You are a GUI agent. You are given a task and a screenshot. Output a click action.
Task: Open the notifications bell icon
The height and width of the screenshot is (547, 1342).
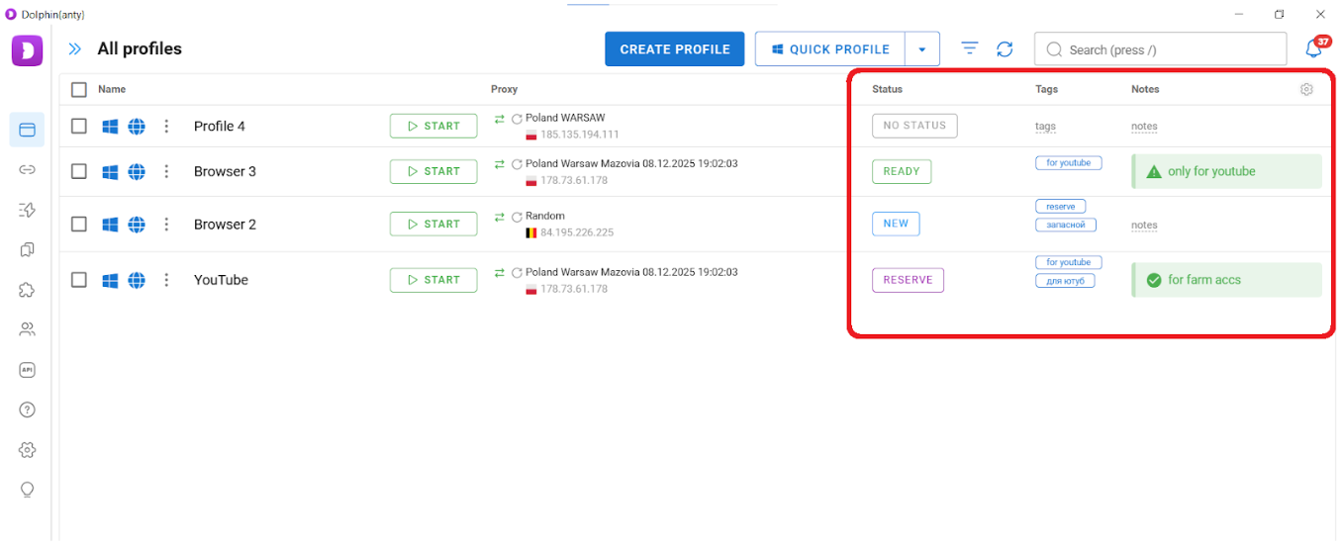(1313, 48)
